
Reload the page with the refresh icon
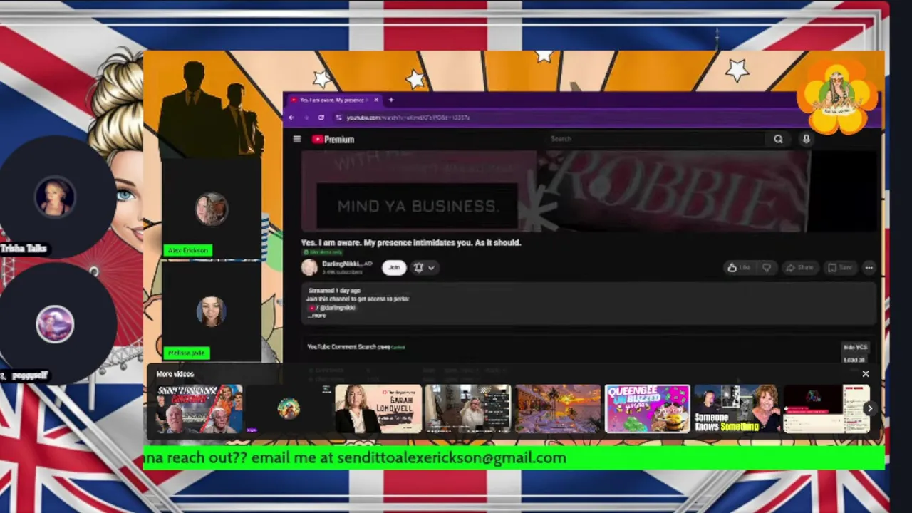tap(321, 118)
